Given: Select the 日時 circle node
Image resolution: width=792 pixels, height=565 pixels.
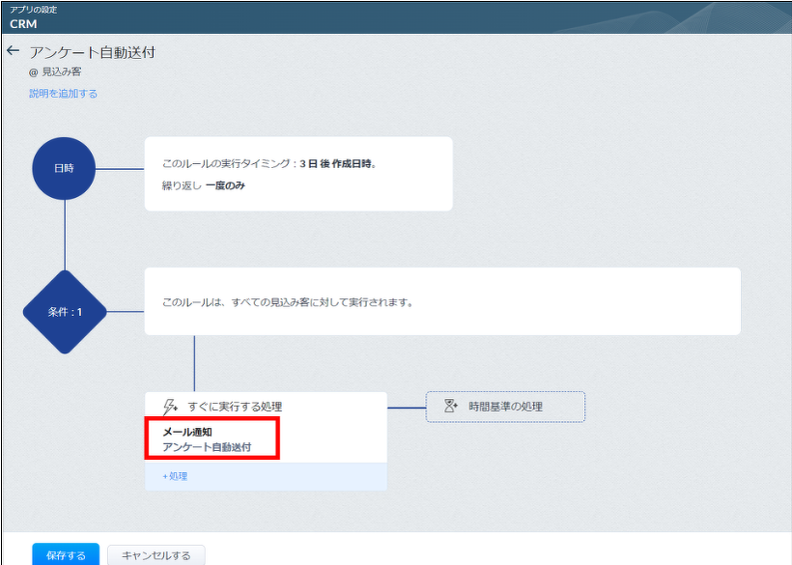Looking at the screenshot, I should point(64,169).
